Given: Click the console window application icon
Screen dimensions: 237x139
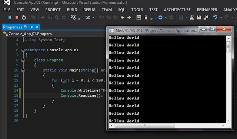Looking at the screenshot, I should coord(111,31).
